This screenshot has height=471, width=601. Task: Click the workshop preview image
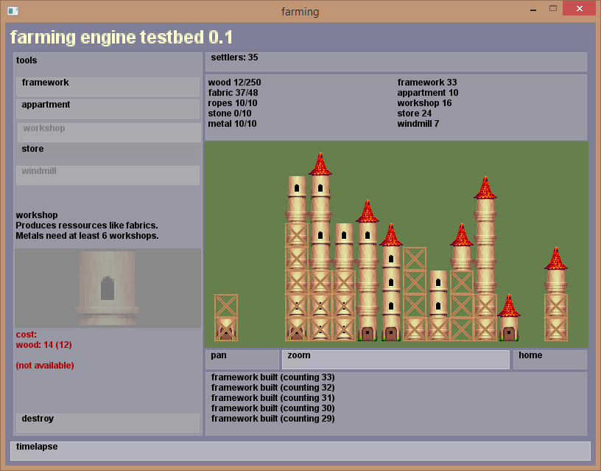click(x=108, y=288)
